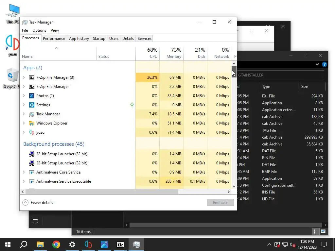The height and width of the screenshot is (251, 335).
Task: Expand the Windows Explorer process row
Action: 24,123
